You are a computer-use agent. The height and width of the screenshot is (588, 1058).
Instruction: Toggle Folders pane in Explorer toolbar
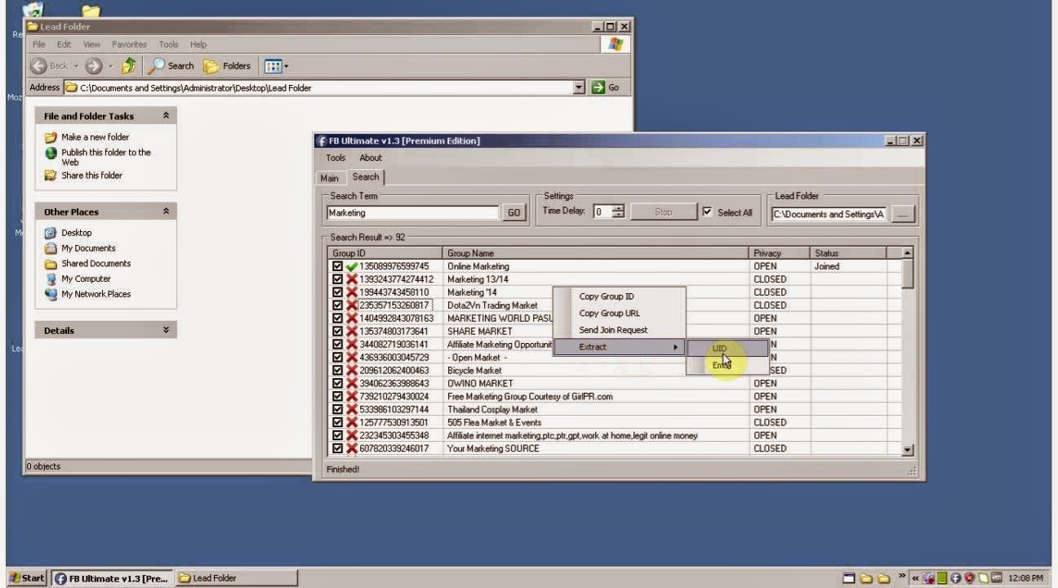click(227, 66)
